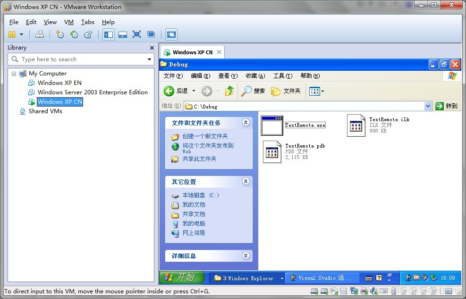Close the Library panel
466x299 pixels.
click(152, 48)
